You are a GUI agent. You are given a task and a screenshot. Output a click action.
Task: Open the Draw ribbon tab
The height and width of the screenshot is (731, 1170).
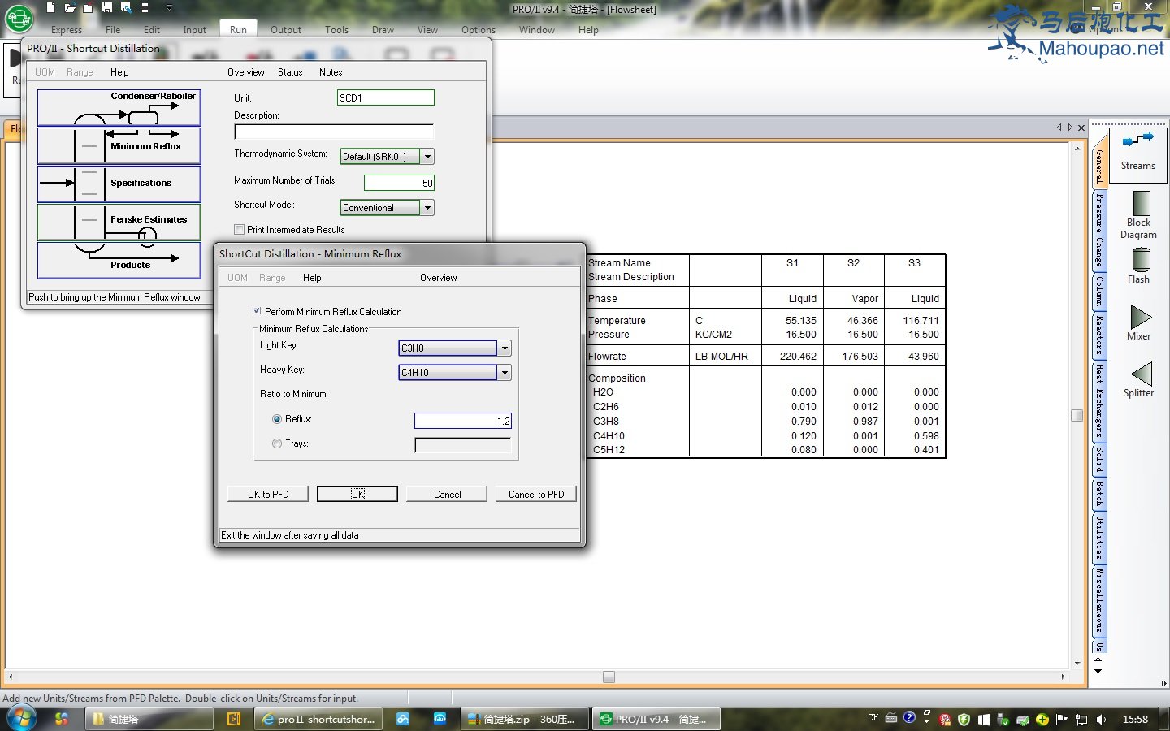(x=383, y=30)
